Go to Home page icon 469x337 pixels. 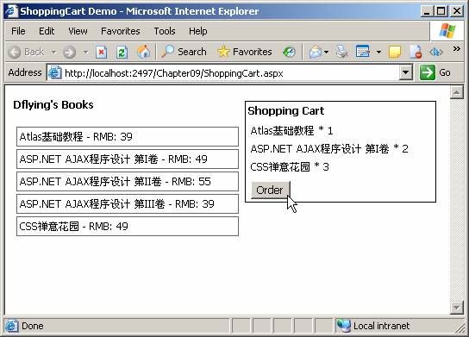coord(144,52)
